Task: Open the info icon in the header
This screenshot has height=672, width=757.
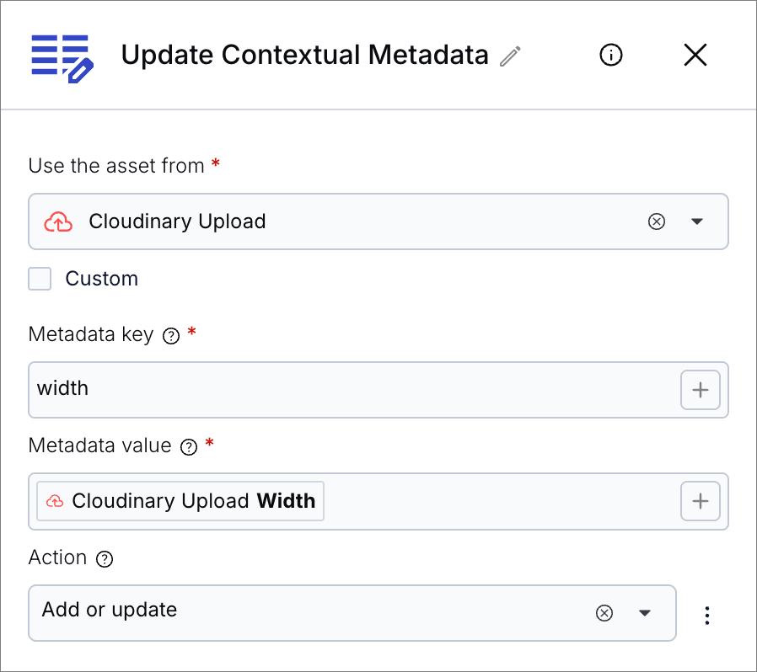Action: click(x=611, y=56)
